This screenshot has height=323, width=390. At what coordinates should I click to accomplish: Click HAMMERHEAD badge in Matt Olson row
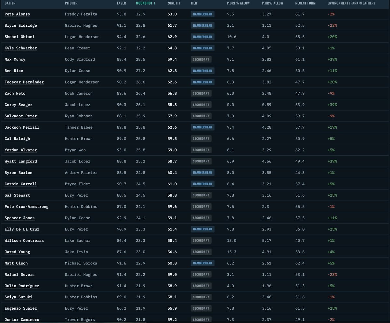pos(202,263)
